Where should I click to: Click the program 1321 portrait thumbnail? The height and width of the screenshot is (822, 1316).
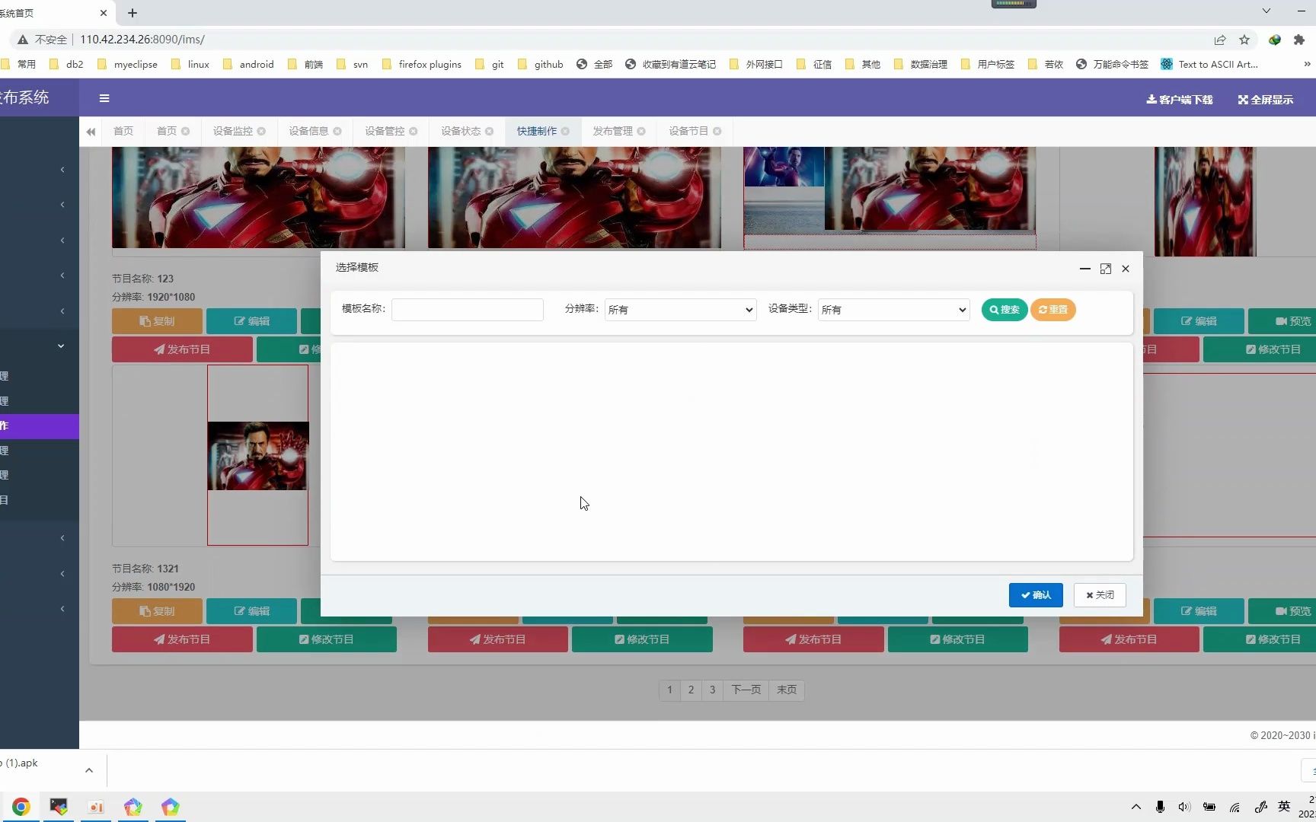pos(257,455)
